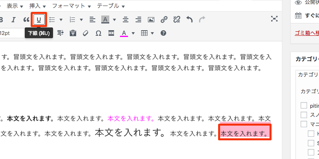Click the visibility eye icon
This screenshot has height=159, width=319.
pos(298,2)
